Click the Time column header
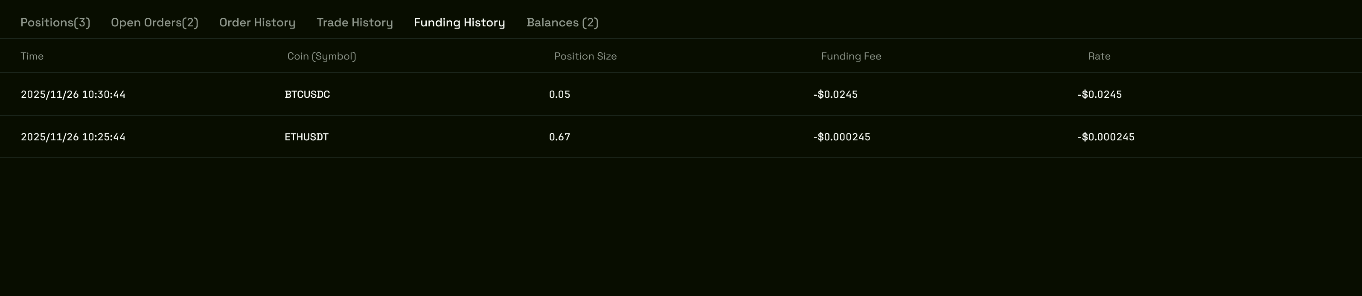 pyautogui.click(x=32, y=57)
